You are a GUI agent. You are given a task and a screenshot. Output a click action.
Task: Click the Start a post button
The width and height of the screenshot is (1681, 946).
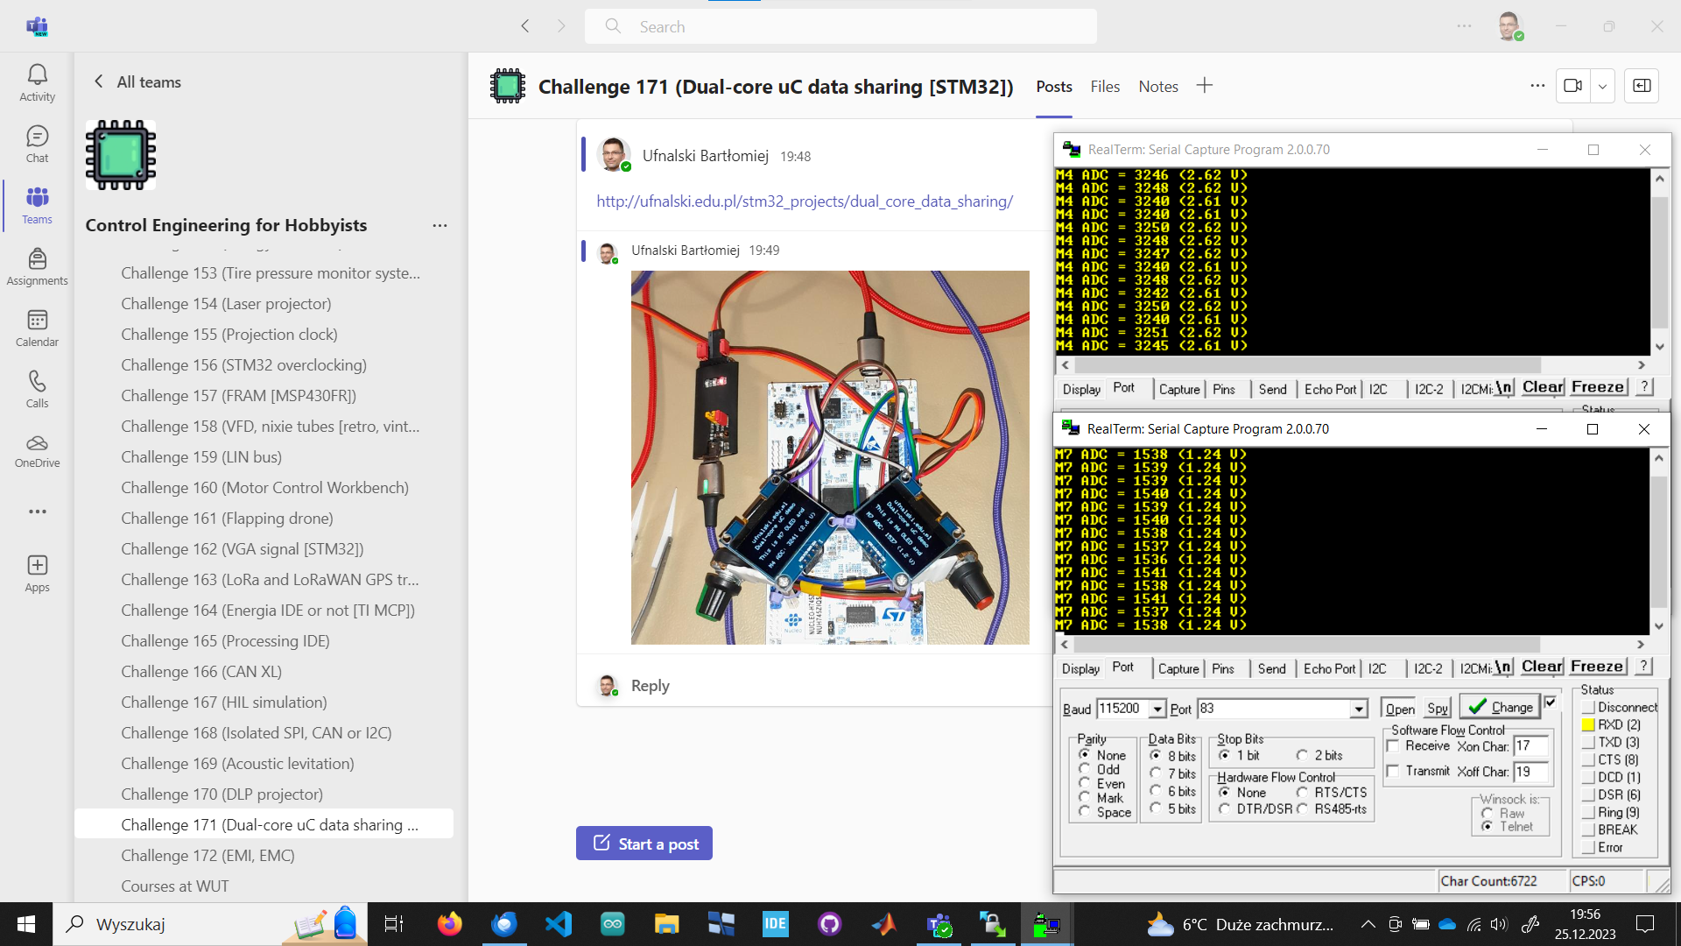point(644,844)
